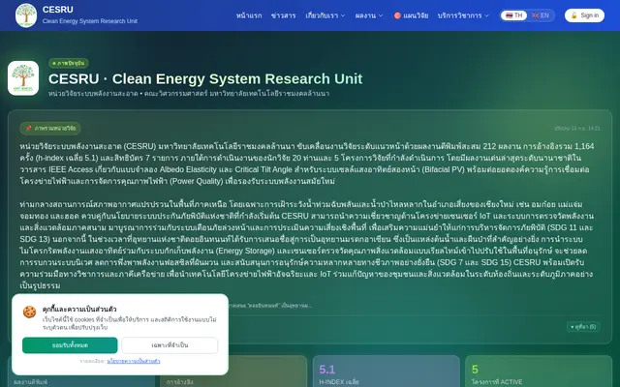Switch language to TH
The width and height of the screenshot is (620, 387).
coord(513,15)
